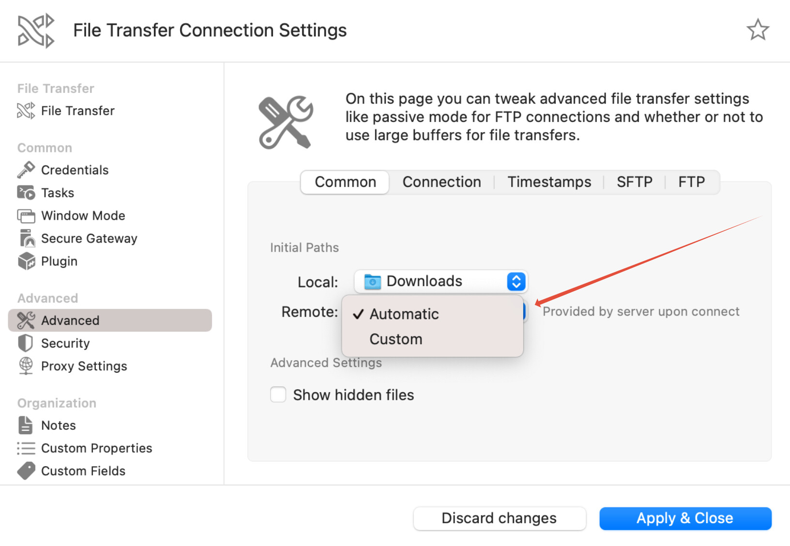Enable the Show hidden files checkbox

point(278,394)
